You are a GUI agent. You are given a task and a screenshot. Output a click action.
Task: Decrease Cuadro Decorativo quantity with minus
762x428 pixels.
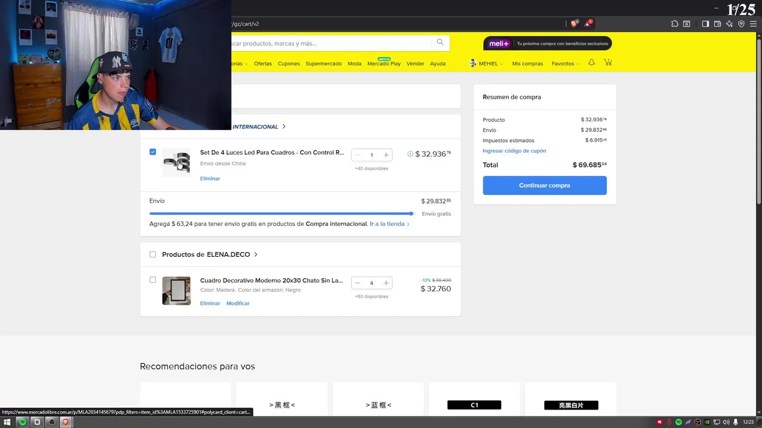click(357, 283)
